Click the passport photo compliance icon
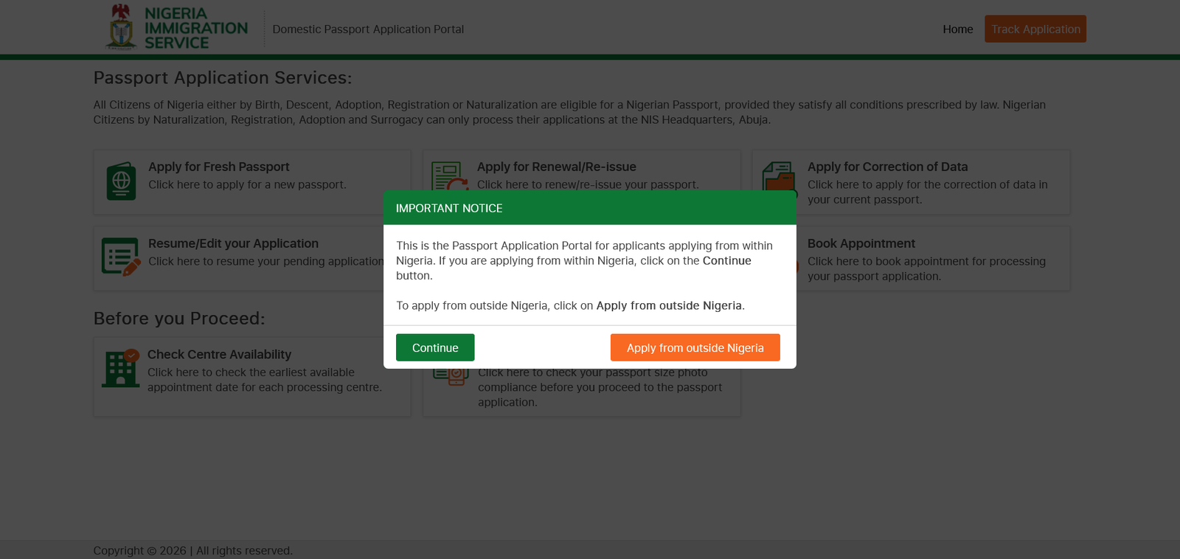The width and height of the screenshot is (1180, 559). point(451,377)
